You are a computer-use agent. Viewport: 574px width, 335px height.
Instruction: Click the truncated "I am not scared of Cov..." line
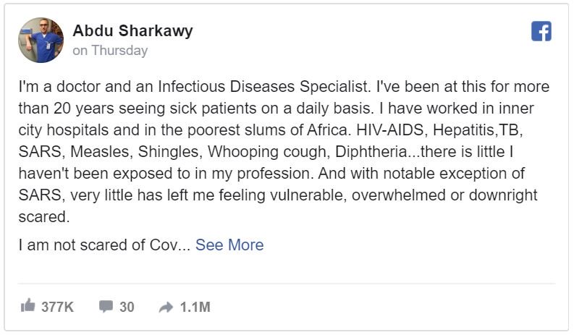coord(104,245)
